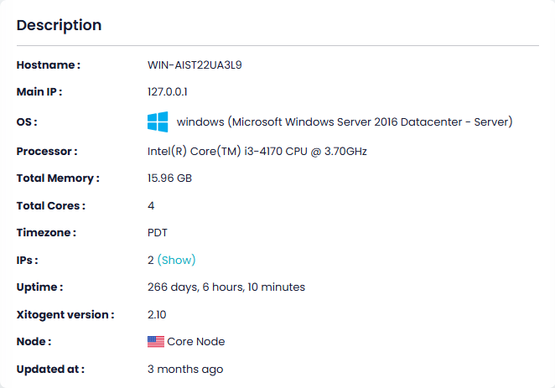This screenshot has height=388, width=555.
Task: Click the Xitogent version field label
Action: coord(65,315)
